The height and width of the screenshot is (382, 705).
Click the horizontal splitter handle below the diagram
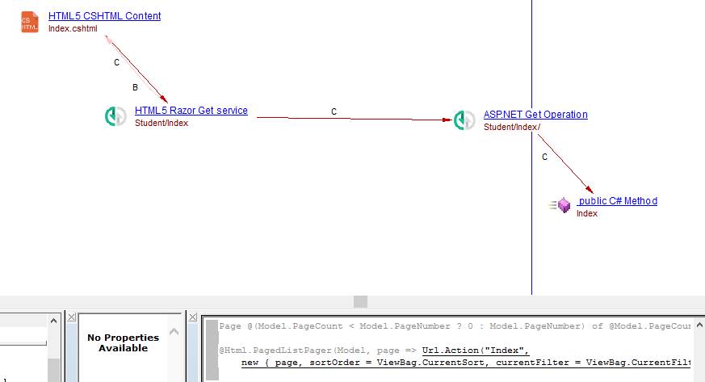pyautogui.click(x=360, y=301)
